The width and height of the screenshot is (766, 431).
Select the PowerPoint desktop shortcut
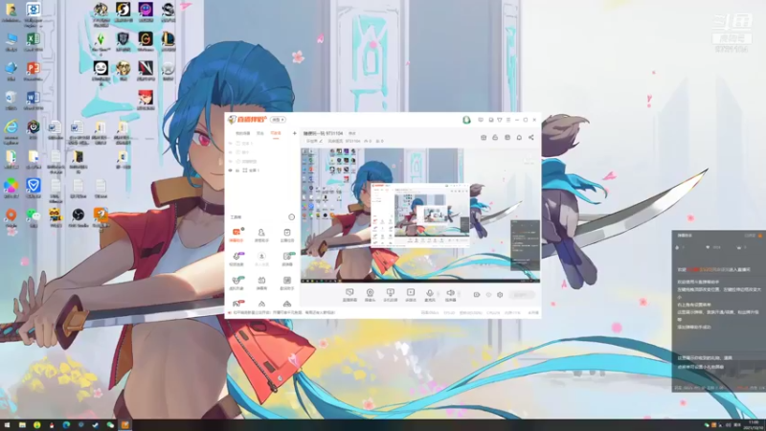(x=34, y=70)
